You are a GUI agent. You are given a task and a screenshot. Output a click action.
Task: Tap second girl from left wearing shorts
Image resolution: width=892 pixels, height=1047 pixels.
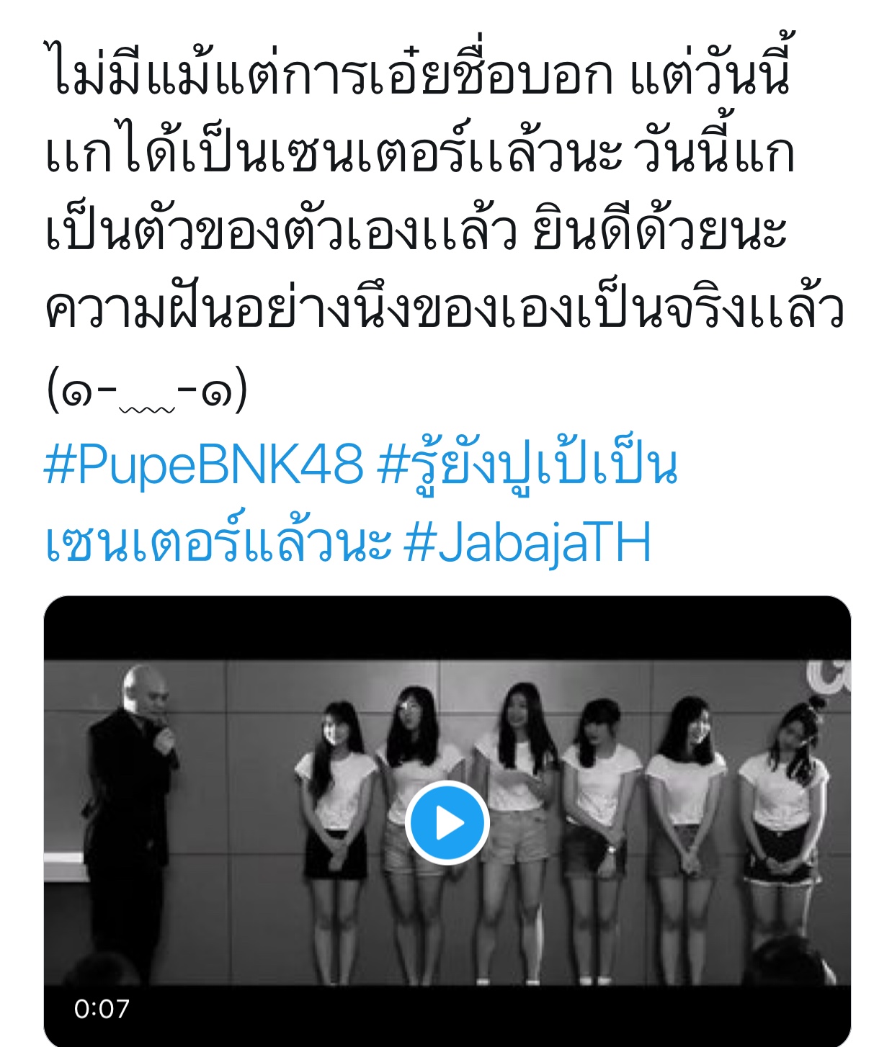click(x=416, y=828)
